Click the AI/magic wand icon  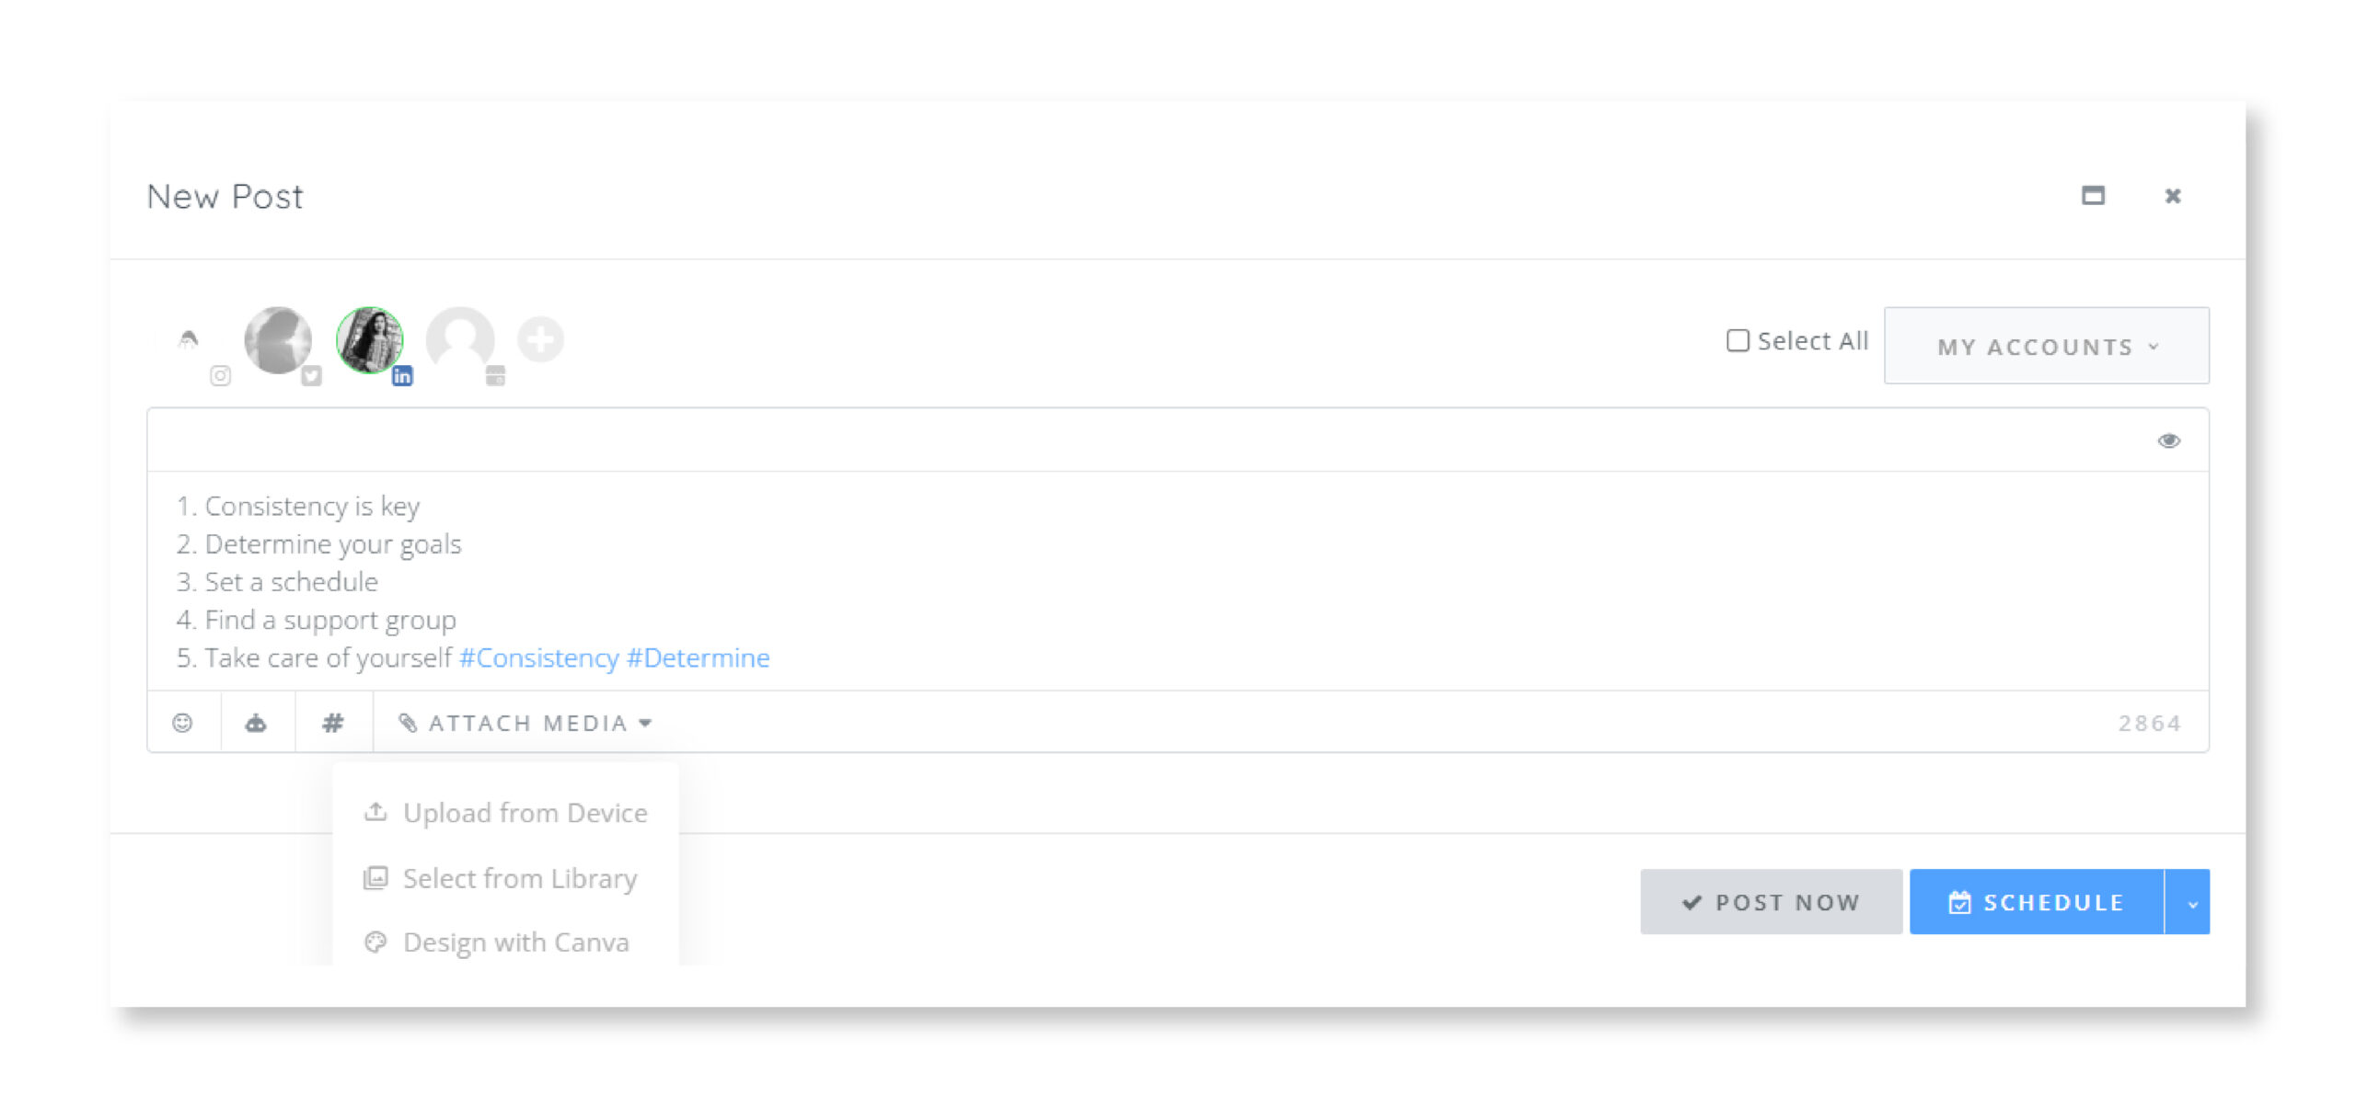point(259,724)
